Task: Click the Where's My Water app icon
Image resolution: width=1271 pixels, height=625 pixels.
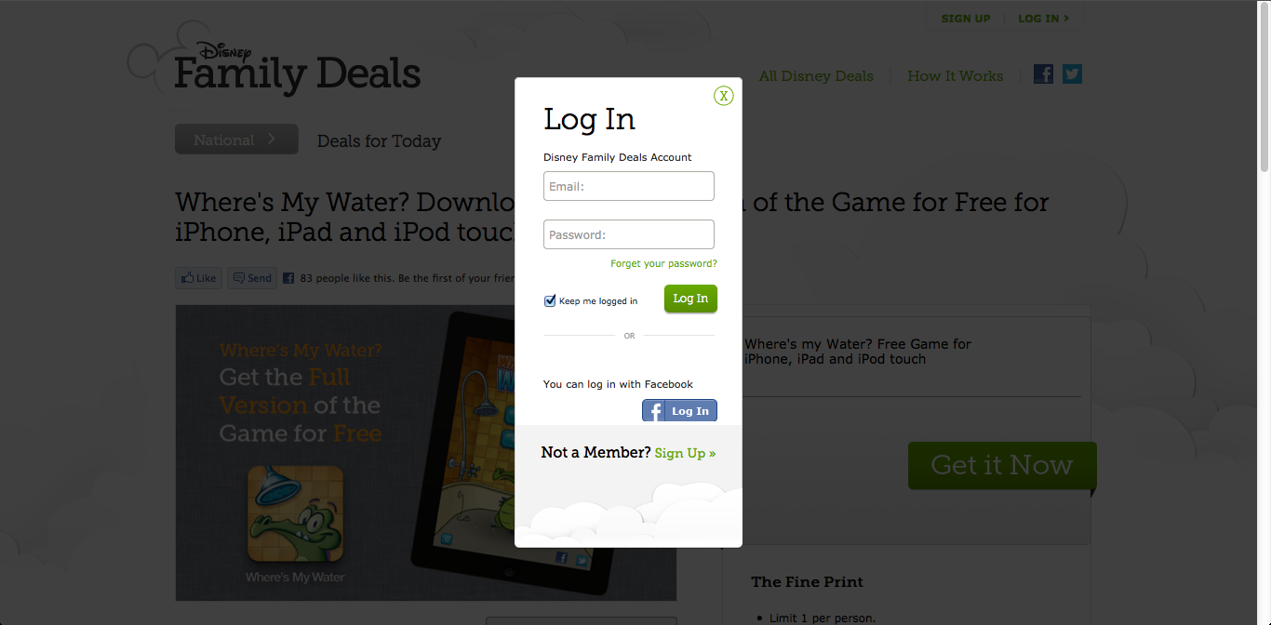Action: click(295, 513)
